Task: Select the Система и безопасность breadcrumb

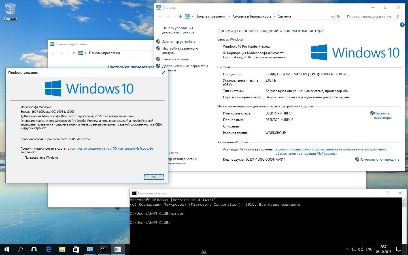Action: [252, 16]
